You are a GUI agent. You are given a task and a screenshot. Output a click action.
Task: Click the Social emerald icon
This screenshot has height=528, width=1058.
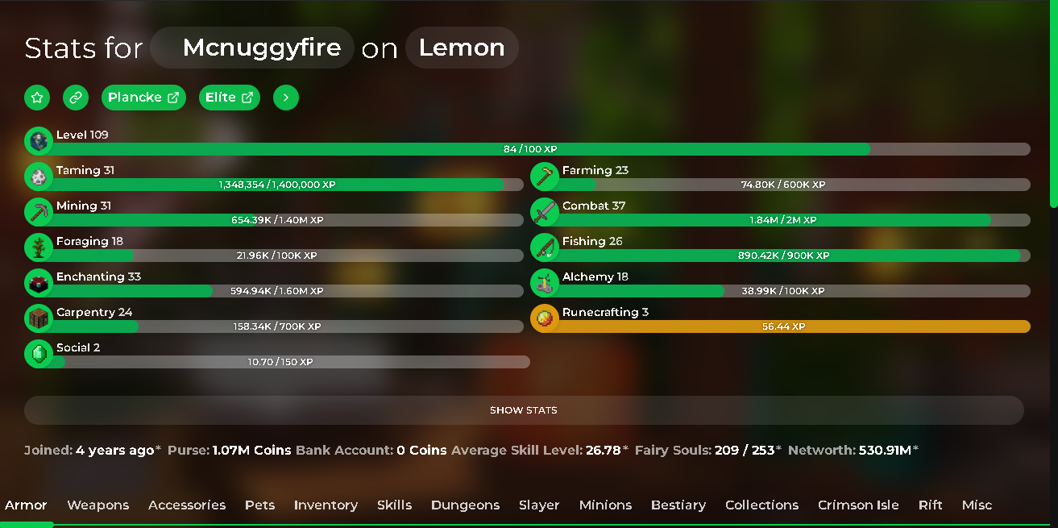click(38, 353)
